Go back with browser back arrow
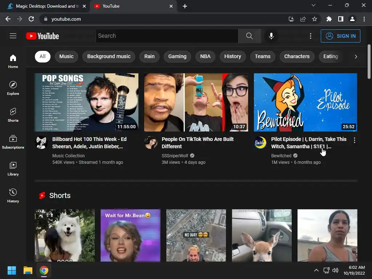Viewport: 372px width, 279px height. point(8,19)
